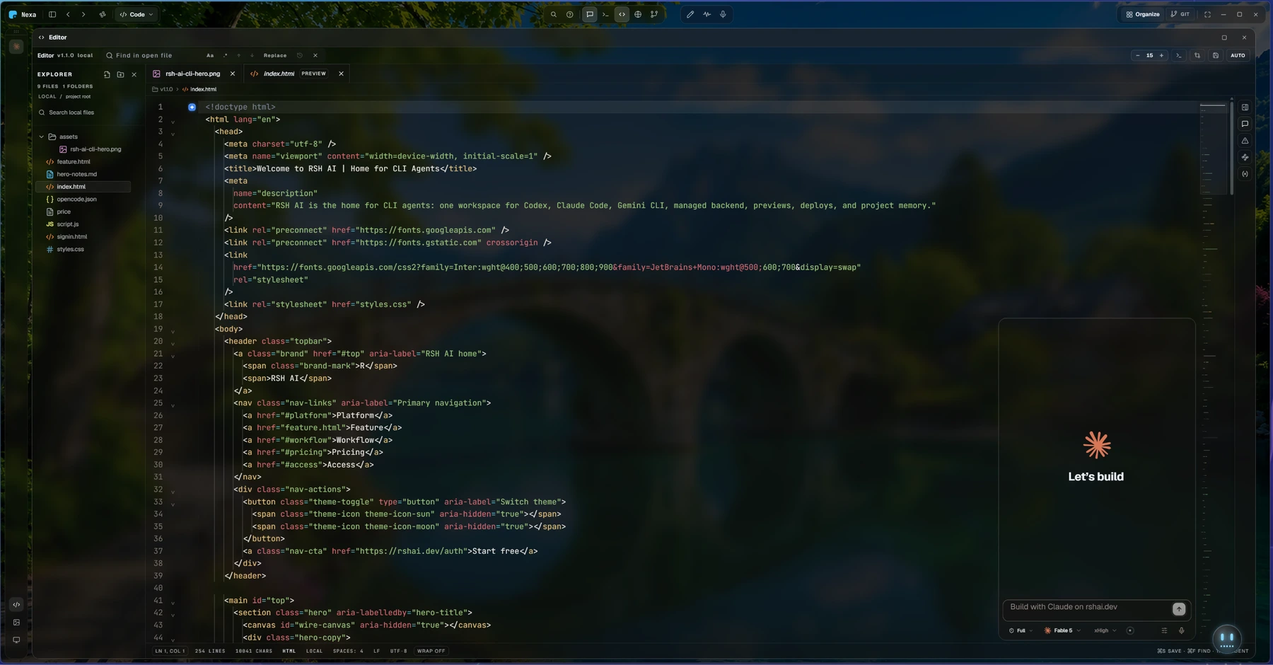This screenshot has width=1273, height=665.
Task: Increase the font size with the plus button
Action: 1161,55
